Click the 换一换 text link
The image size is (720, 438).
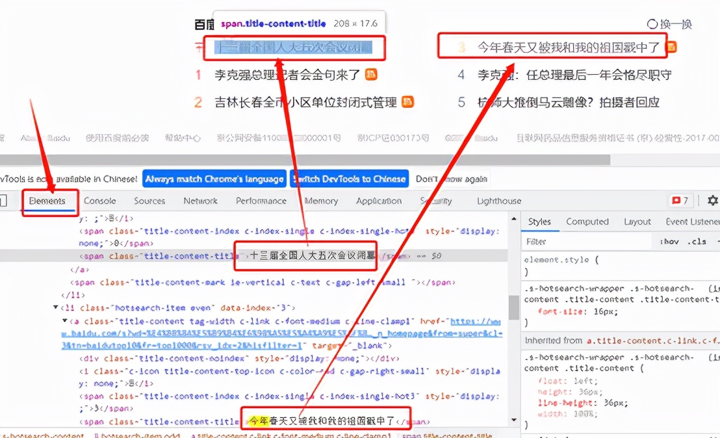[676, 24]
